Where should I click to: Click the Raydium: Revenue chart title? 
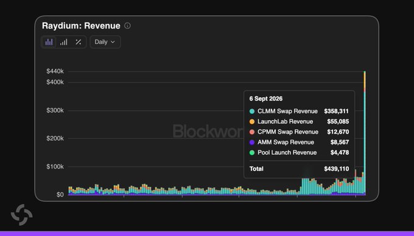pos(81,25)
